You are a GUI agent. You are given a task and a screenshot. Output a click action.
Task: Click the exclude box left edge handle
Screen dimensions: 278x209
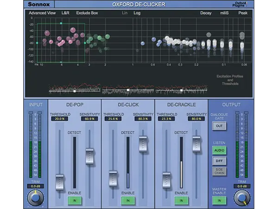(x=37, y=43)
